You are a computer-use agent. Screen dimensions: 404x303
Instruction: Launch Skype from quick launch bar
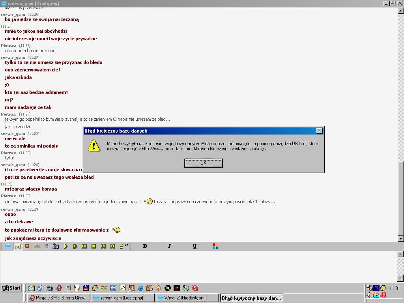point(195,288)
